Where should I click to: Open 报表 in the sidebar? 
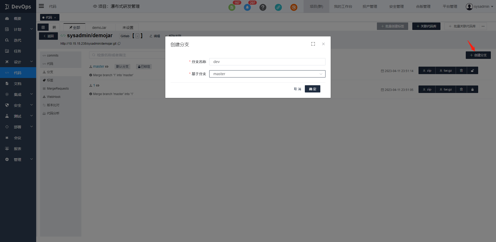click(18, 149)
